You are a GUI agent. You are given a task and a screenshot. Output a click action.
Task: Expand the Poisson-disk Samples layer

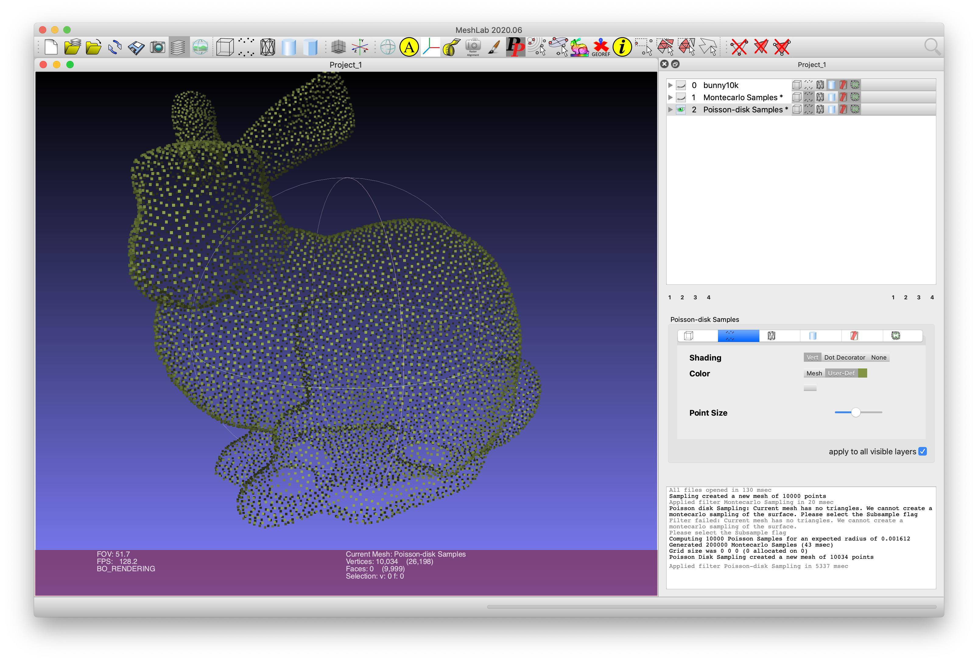670,109
